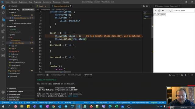Expand the node_modules folder
The image size is (195, 109).
click(x=16, y=32)
